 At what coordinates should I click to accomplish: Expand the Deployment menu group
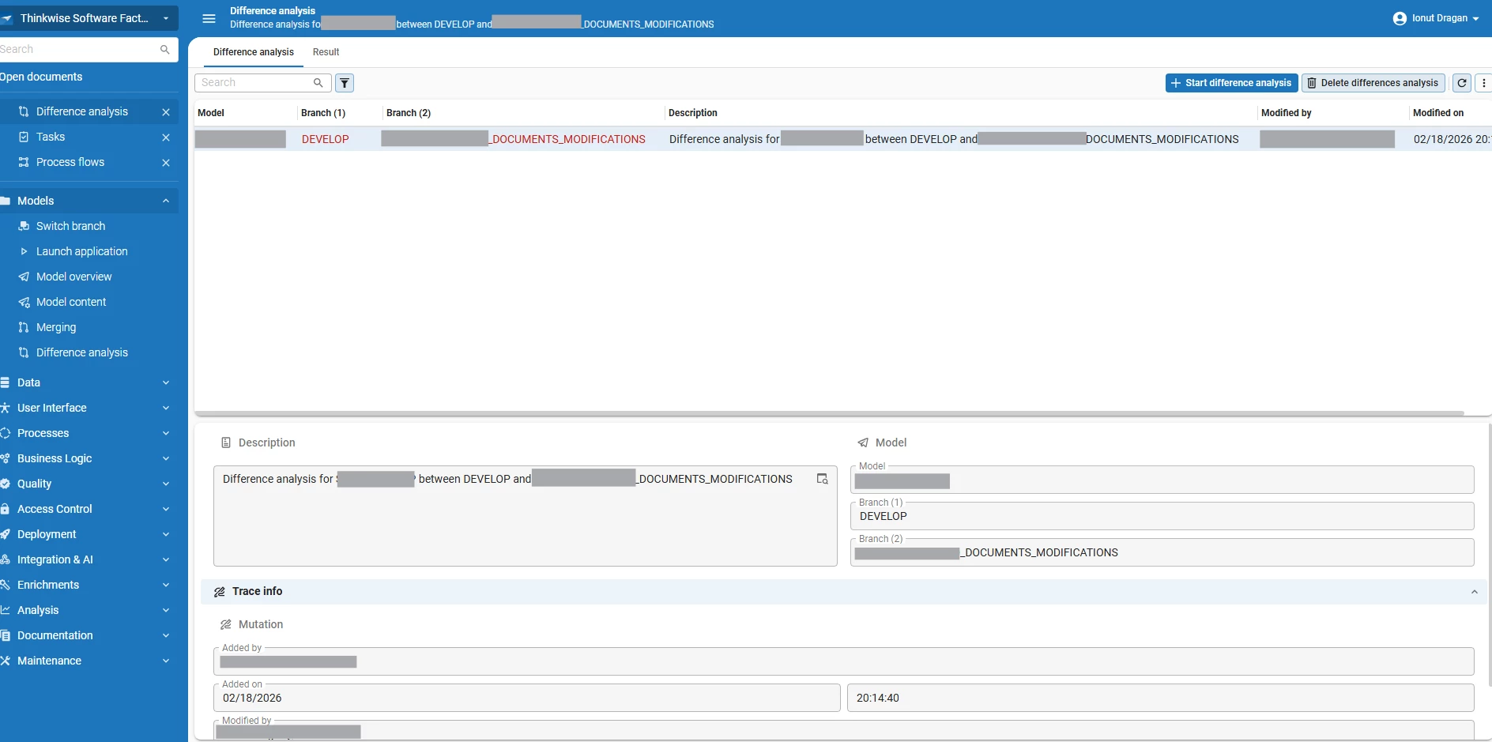(x=166, y=534)
